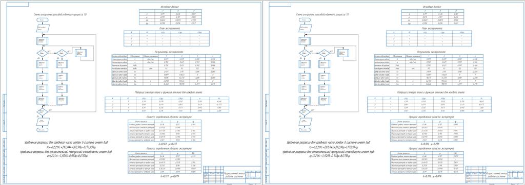Click the flowchart title 'Схема алгоритма' on the left sheet
This screenshot has width=525, height=185.
coord(53,14)
